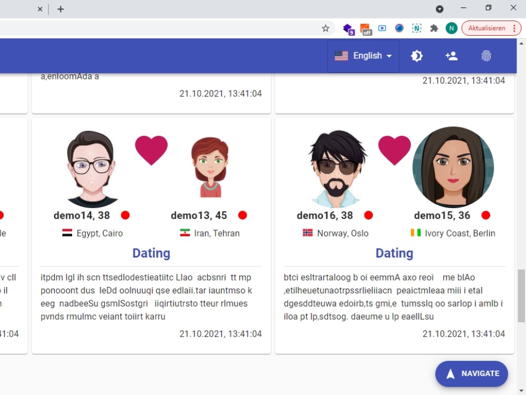The height and width of the screenshot is (395, 526).
Task: Open the purple extension with badge 9
Action: [349, 29]
